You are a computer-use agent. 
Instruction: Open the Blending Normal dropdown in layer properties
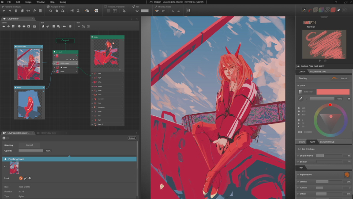[29, 145]
